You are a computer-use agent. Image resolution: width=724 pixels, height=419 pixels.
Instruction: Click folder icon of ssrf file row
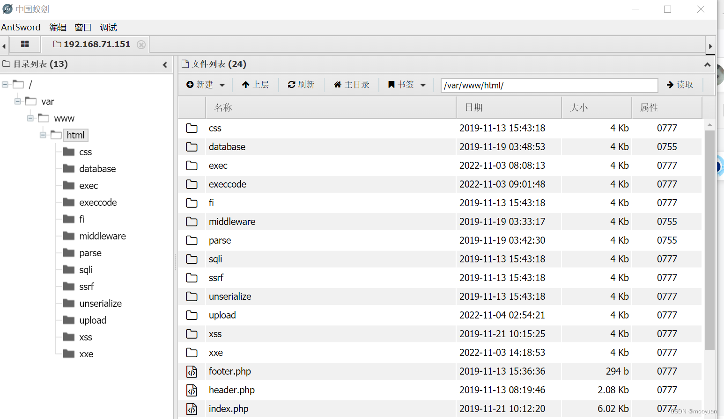(x=192, y=278)
